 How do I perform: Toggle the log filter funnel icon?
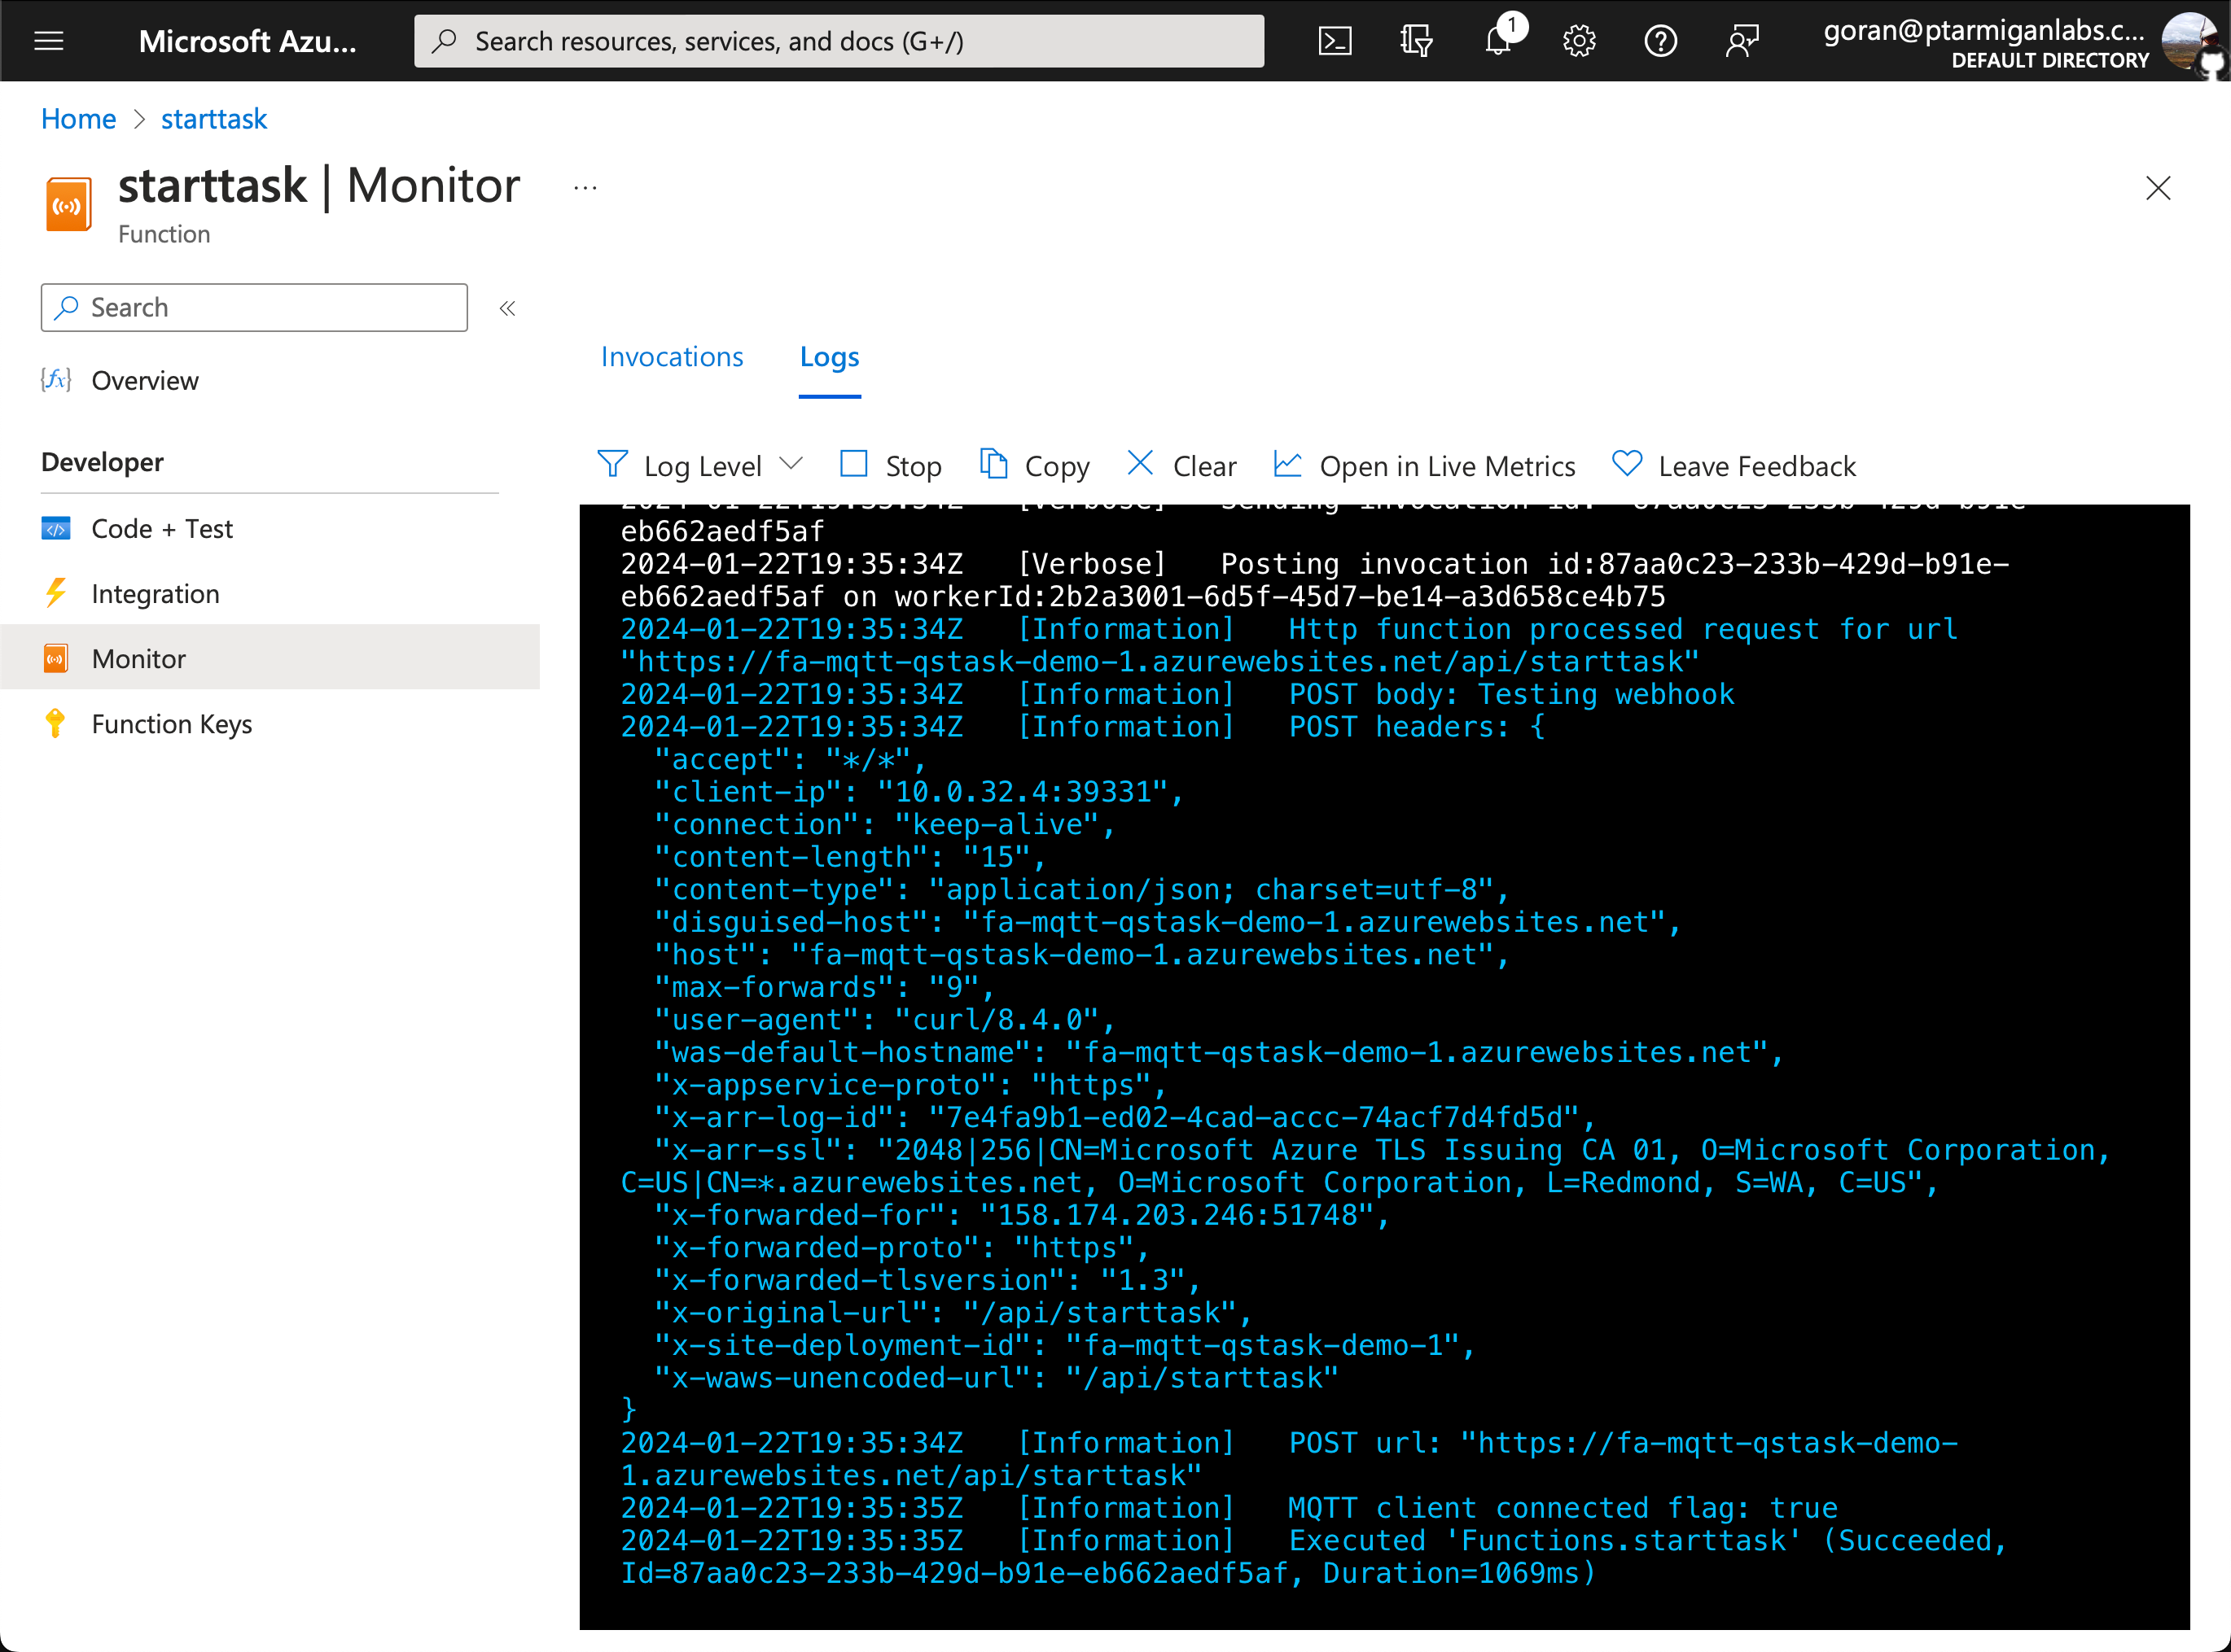pos(615,465)
